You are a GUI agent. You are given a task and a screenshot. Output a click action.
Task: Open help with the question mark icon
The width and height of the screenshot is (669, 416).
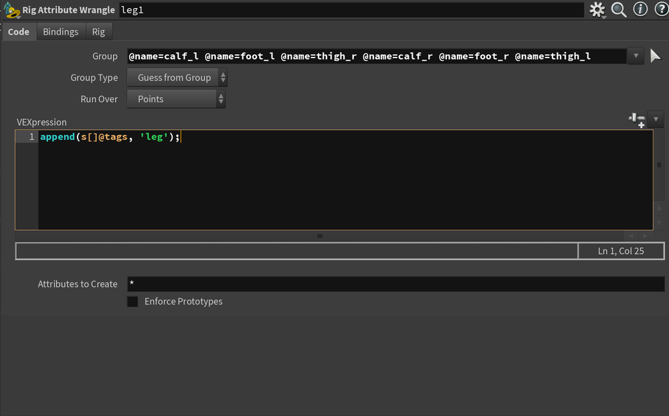660,10
